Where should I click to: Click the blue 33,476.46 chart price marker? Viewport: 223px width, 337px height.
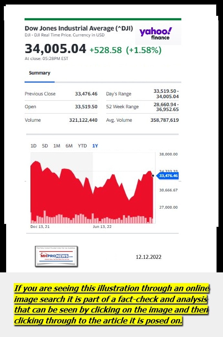168,176
